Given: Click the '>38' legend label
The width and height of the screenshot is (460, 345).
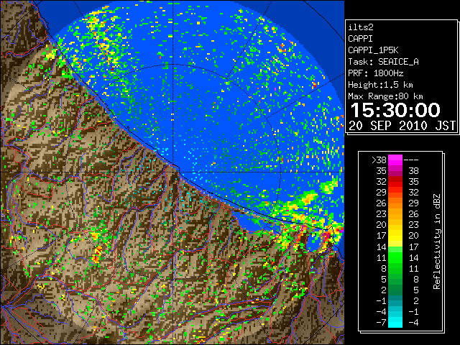Looking at the screenshot, I should (x=379, y=160).
